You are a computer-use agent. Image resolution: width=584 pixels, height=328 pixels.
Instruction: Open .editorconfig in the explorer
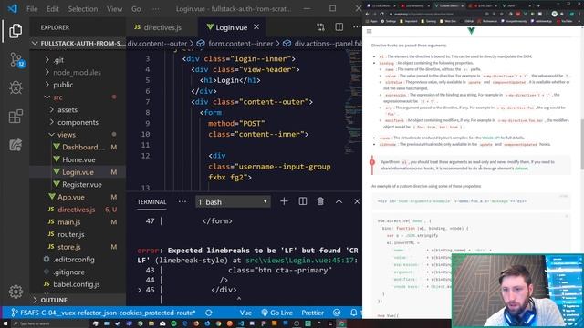point(73,260)
